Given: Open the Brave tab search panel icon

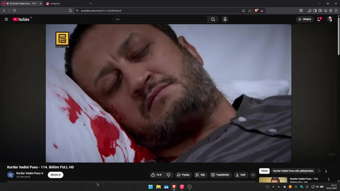Looking at the screenshot, I should tap(301, 11).
